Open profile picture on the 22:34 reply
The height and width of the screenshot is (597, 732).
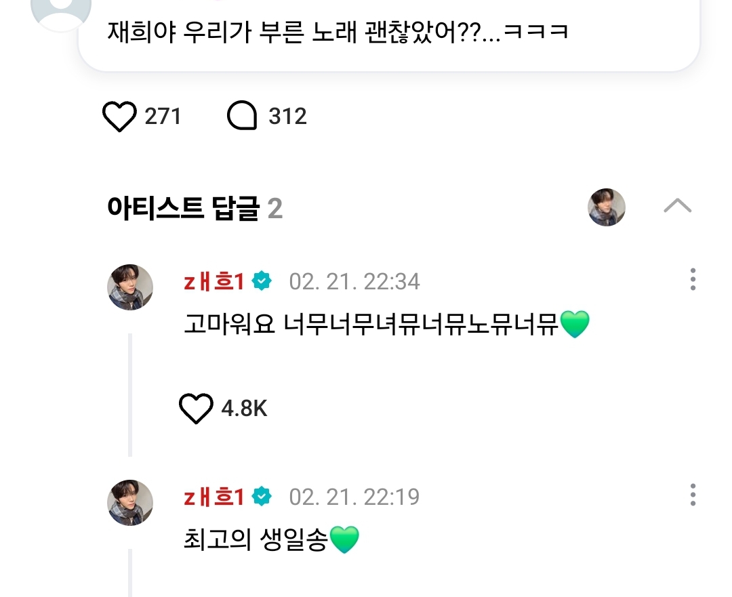(x=130, y=287)
